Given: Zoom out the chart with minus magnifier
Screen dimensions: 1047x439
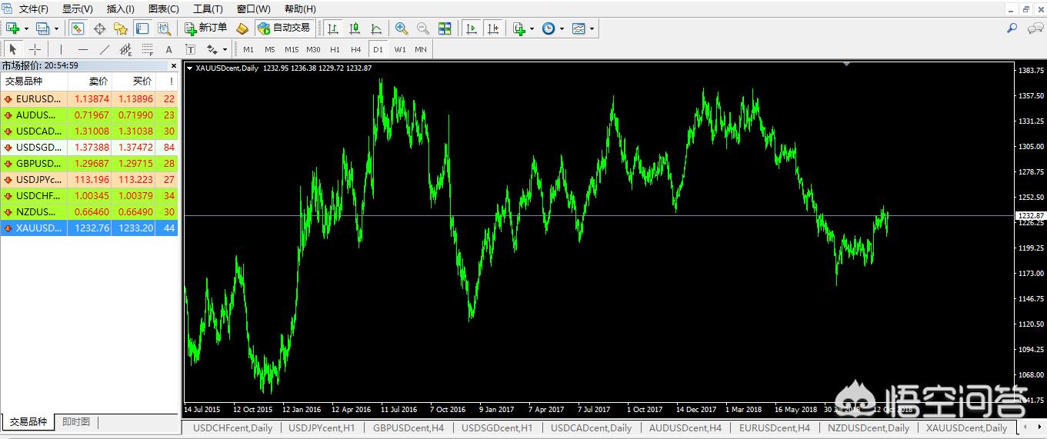Looking at the screenshot, I should (423, 28).
